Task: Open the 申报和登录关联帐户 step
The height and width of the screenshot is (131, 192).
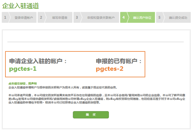Action: tap(100, 18)
